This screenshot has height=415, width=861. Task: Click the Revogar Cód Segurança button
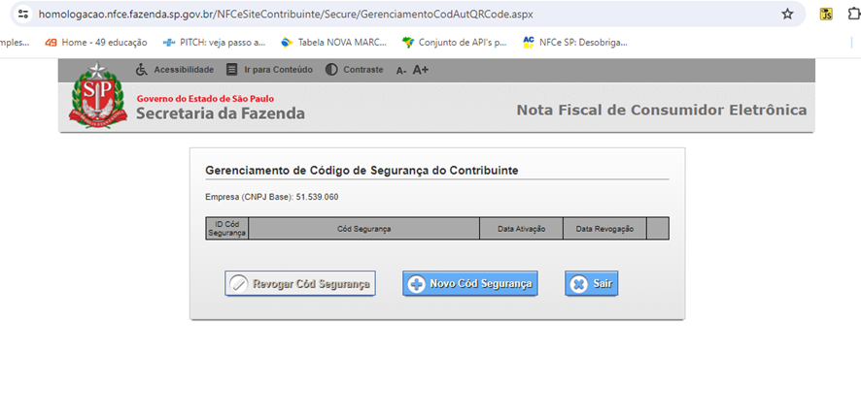[300, 283]
